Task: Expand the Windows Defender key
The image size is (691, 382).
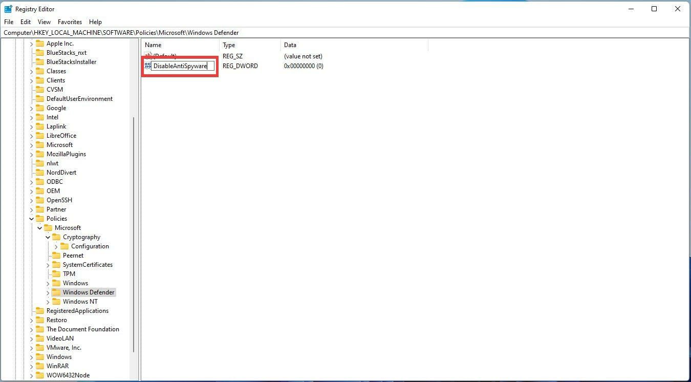Action: [48, 292]
